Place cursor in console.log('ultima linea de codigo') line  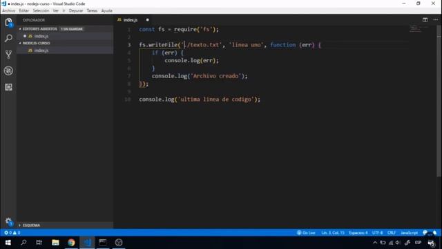coord(200,100)
